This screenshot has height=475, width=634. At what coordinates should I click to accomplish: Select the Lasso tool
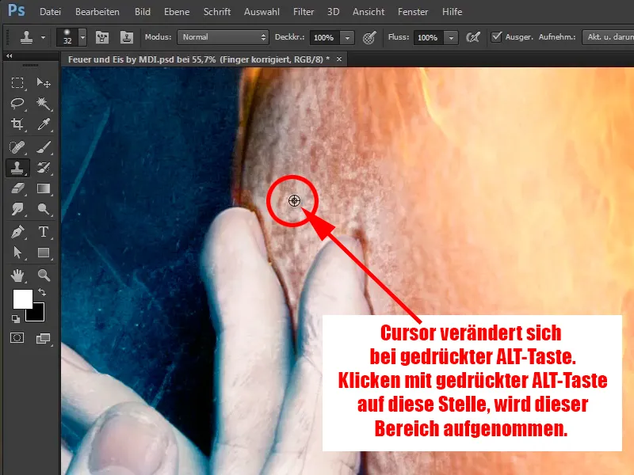[17, 104]
